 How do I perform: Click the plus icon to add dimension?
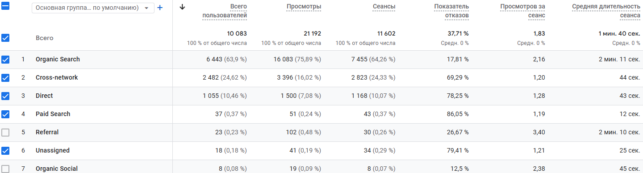160,8
